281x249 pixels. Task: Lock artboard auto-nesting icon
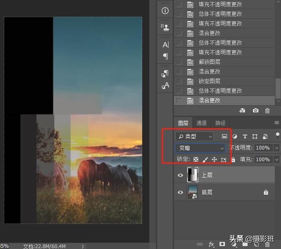point(223,160)
